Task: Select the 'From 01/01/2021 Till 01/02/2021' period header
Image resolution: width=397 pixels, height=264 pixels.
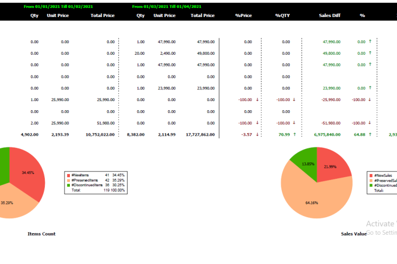Action: pos(58,6)
